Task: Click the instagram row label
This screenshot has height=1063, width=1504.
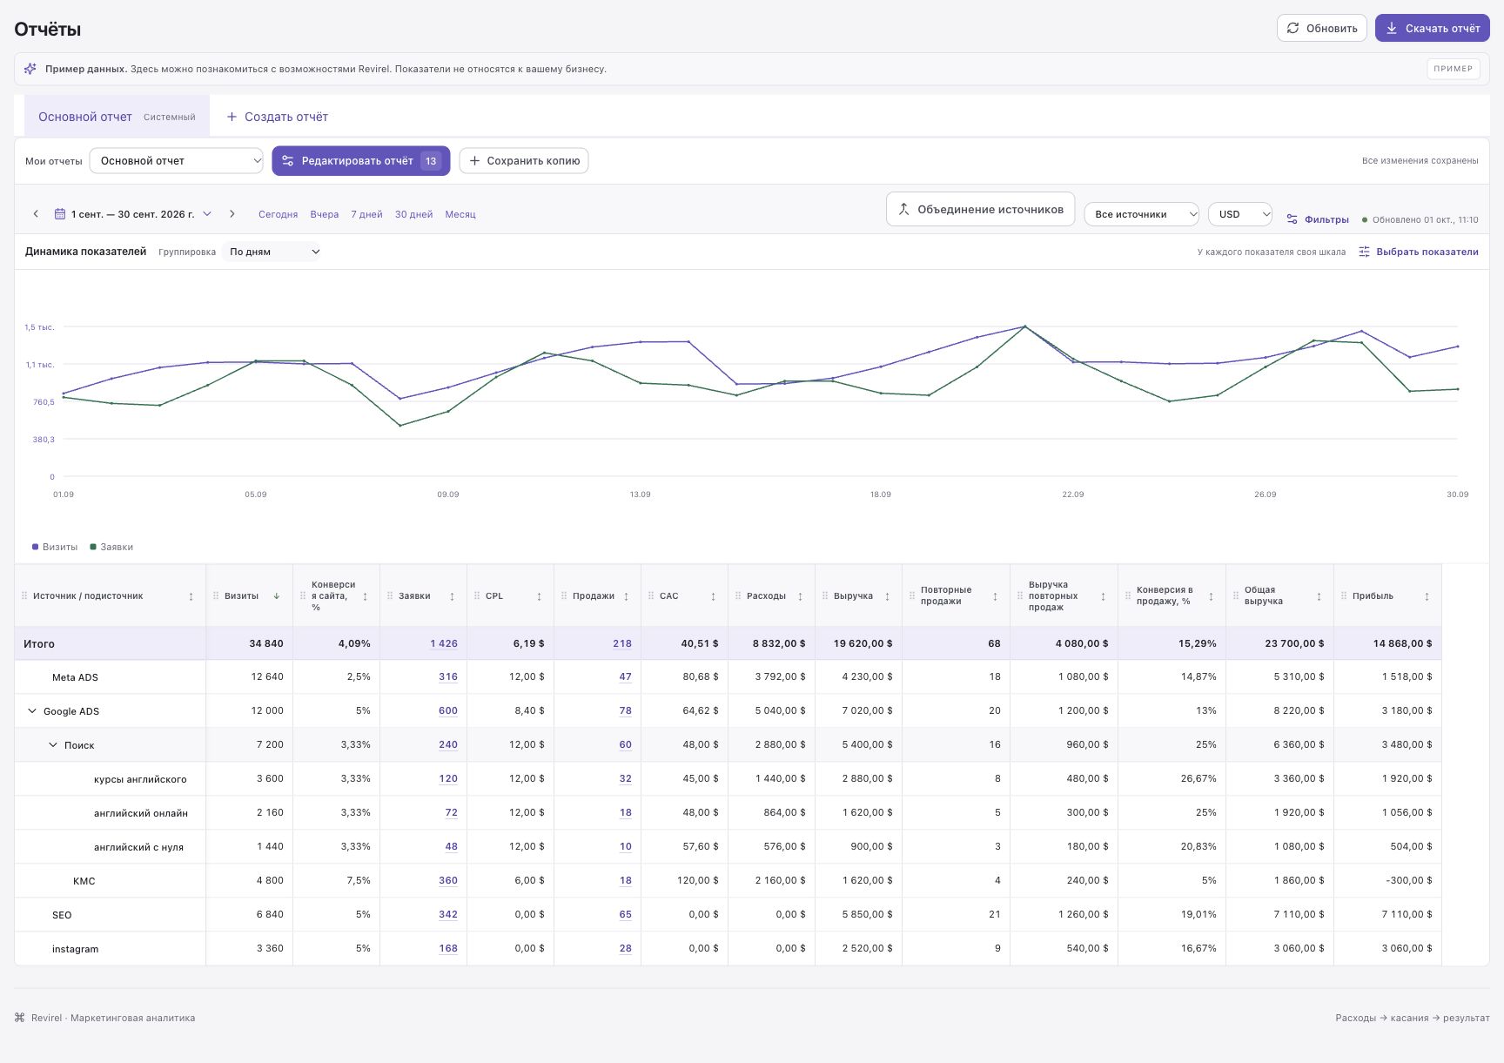Action: click(x=75, y=949)
